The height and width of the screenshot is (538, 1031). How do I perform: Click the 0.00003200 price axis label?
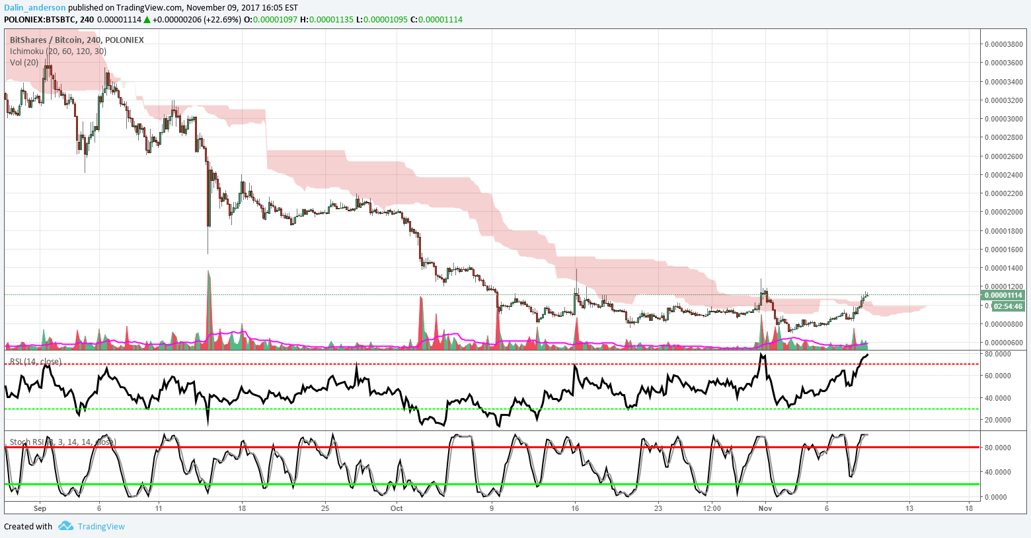pos(1005,100)
